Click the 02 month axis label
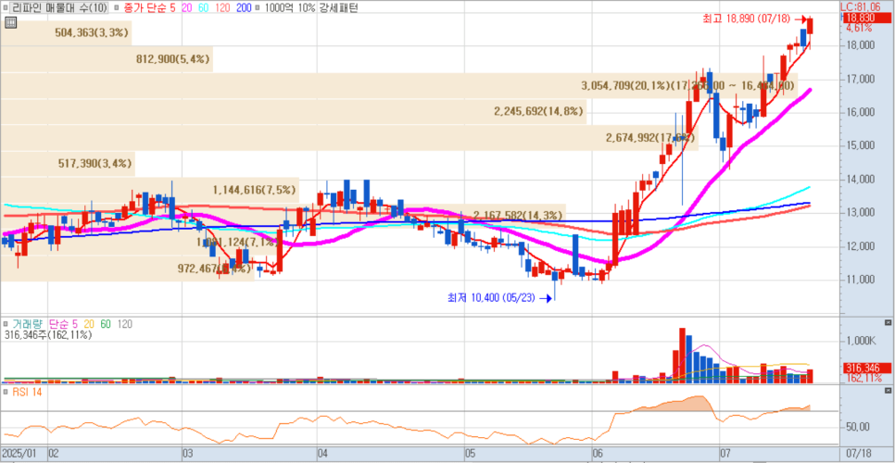This screenshot has height=463, width=895. click(55, 454)
